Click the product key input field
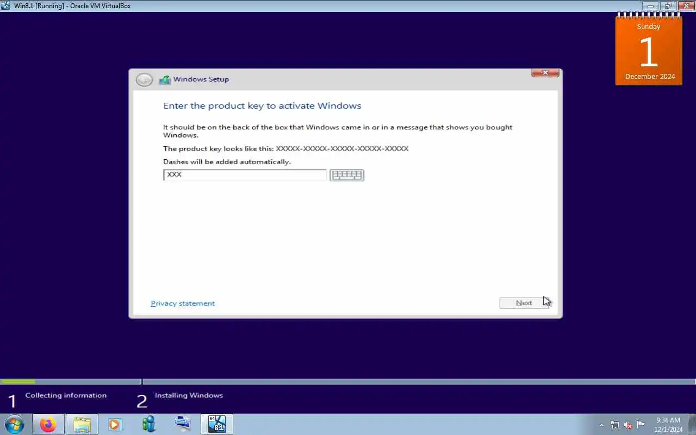Viewport: 696px width, 435px height. (245, 175)
